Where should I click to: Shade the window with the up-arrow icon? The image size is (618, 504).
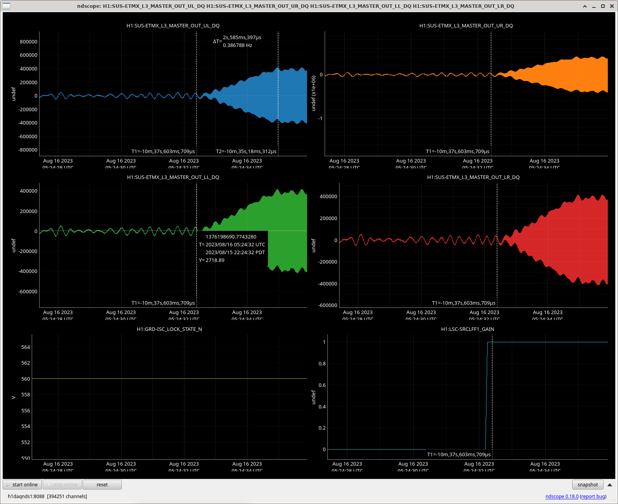(x=585, y=6)
